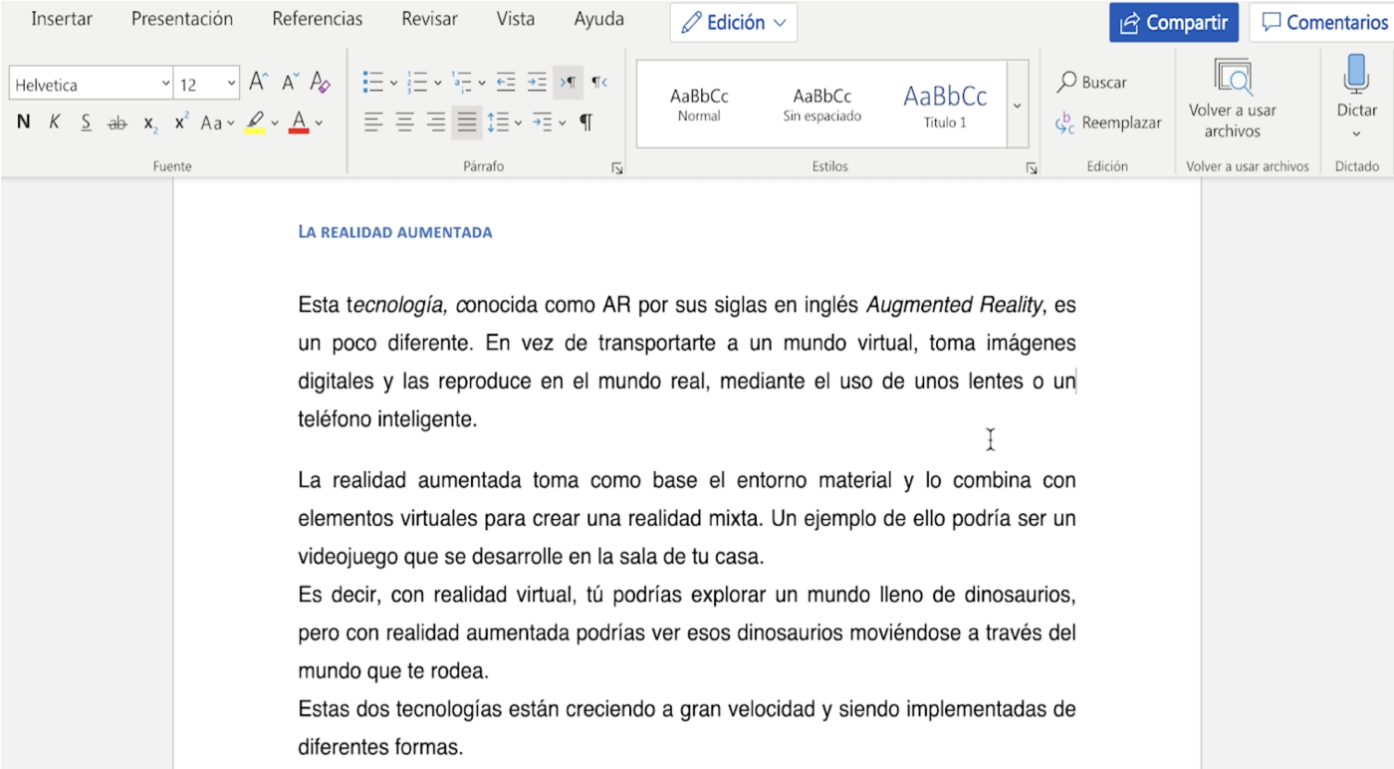Click Volver a usar archivos
This screenshot has width=1394, height=769.
click(x=1233, y=100)
